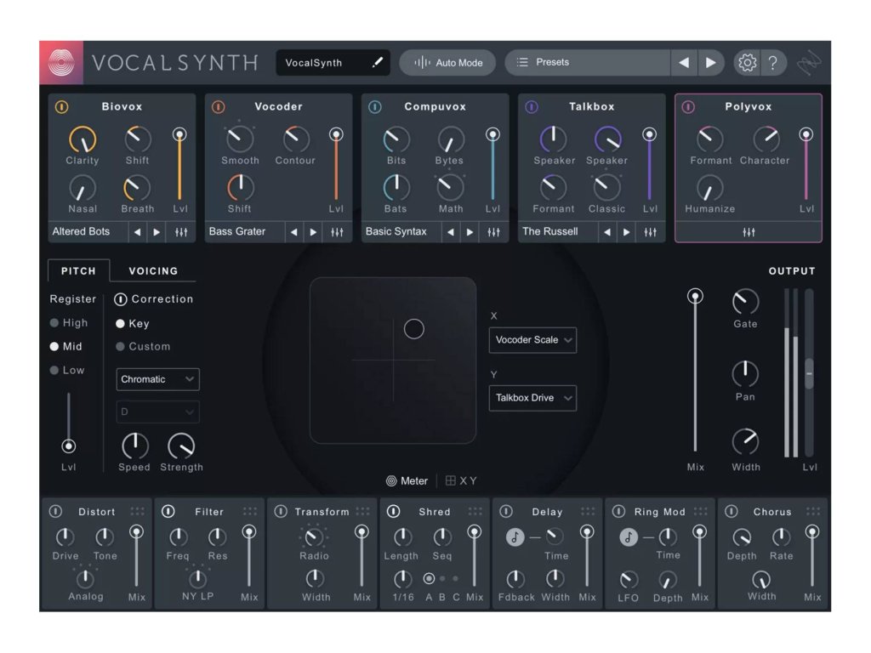Toggle the Distort effect power
Screen dimensions: 871x653
[55, 511]
